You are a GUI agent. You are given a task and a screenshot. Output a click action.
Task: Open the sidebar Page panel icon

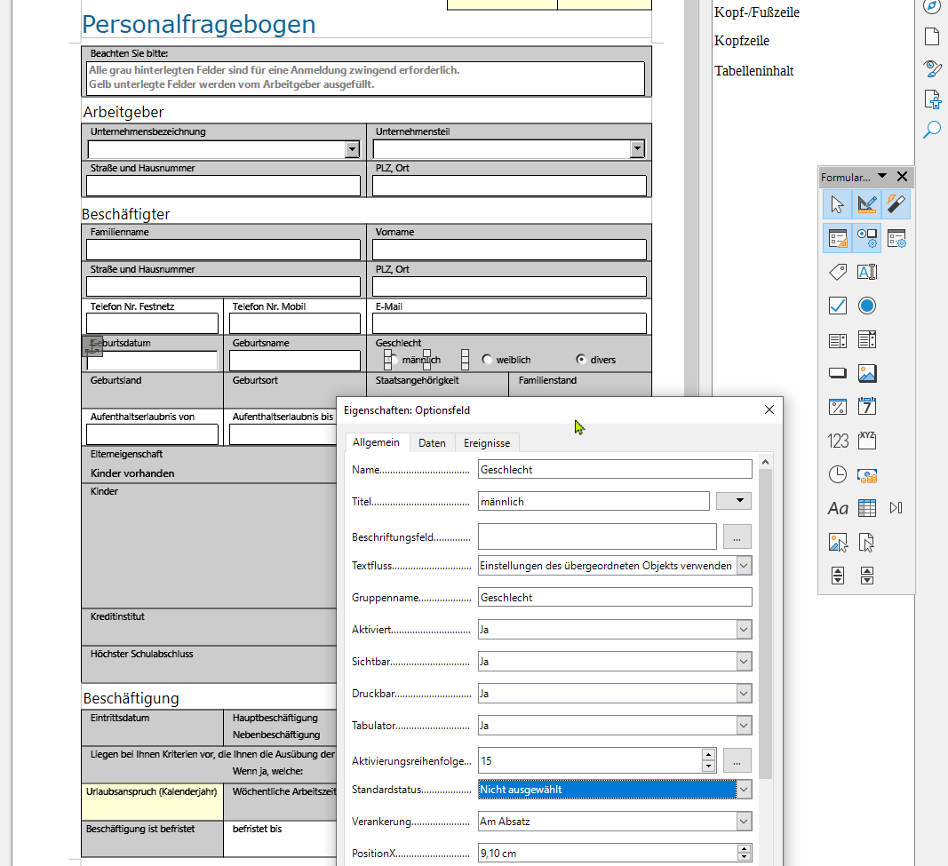[932, 36]
